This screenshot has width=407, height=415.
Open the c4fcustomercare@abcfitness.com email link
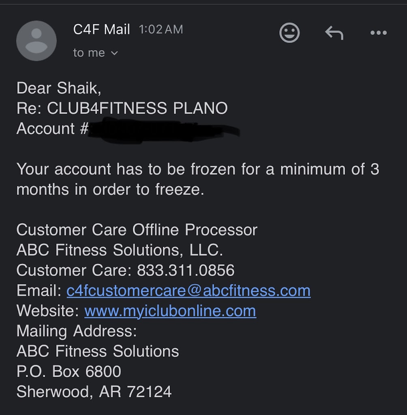(x=189, y=291)
